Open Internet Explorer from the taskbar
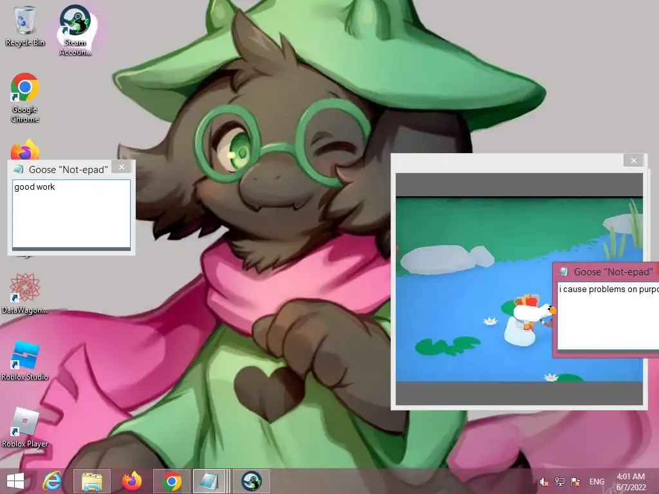The image size is (659, 494). [x=52, y=481]
